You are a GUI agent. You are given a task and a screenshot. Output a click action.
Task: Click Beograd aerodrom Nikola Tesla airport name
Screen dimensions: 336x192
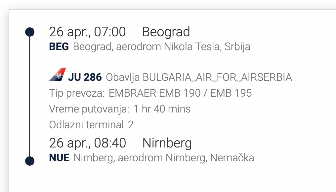click(161, 47)
